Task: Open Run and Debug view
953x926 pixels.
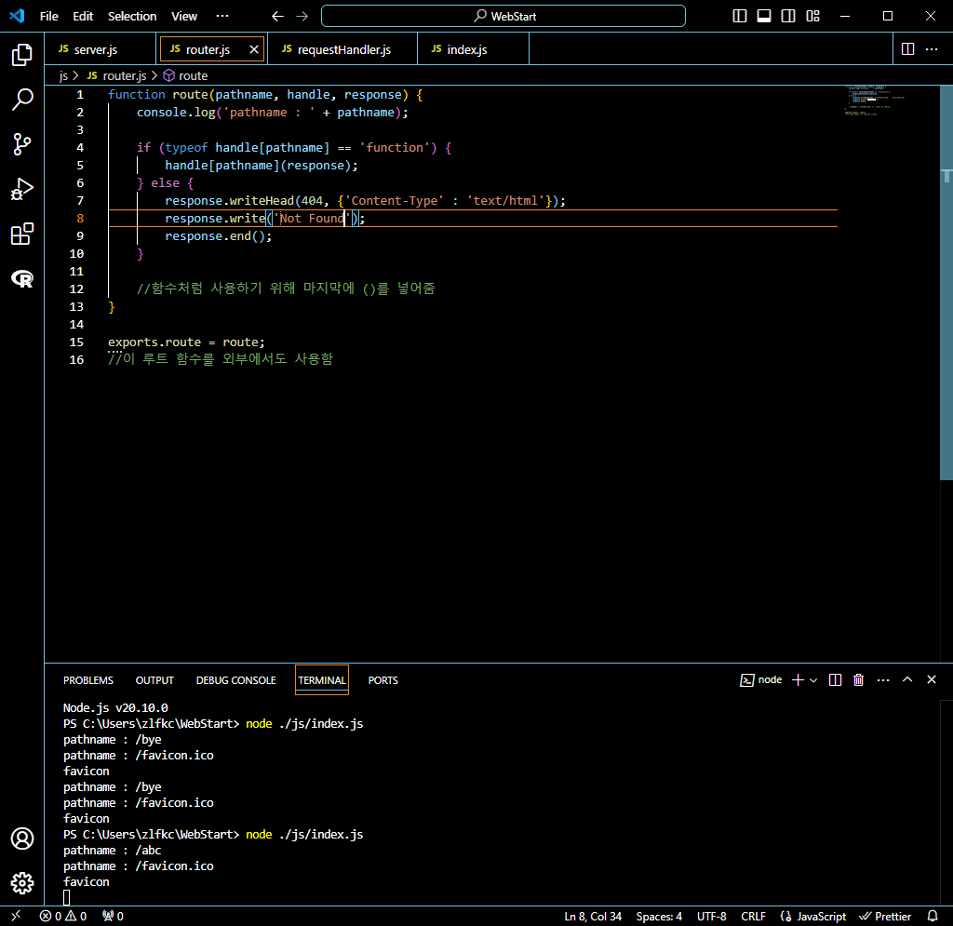Action: [22, 190]
